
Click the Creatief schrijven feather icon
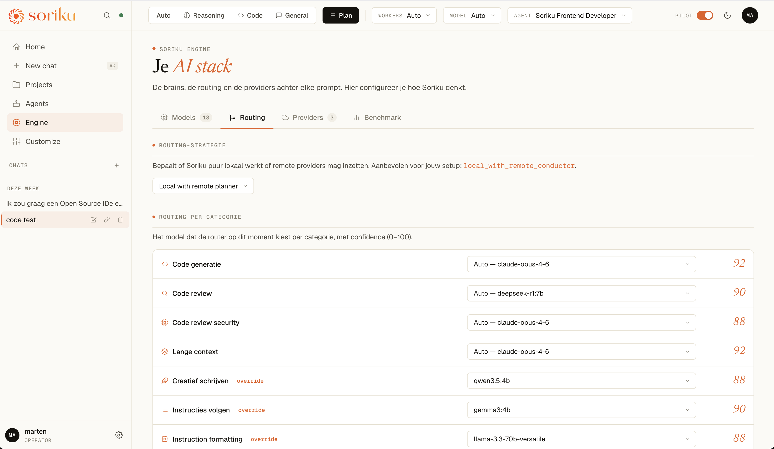tap(165, 380)
